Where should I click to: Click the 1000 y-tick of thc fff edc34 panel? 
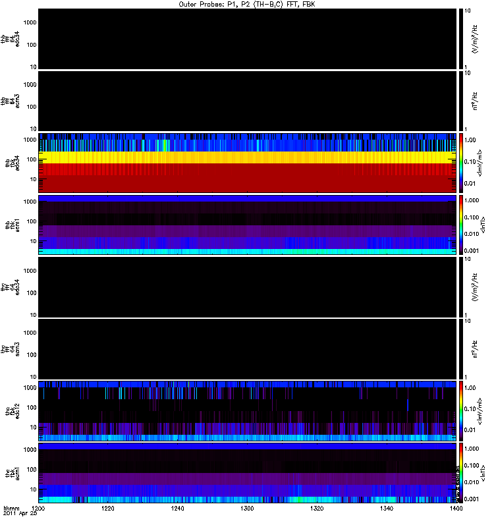[30, 271]
